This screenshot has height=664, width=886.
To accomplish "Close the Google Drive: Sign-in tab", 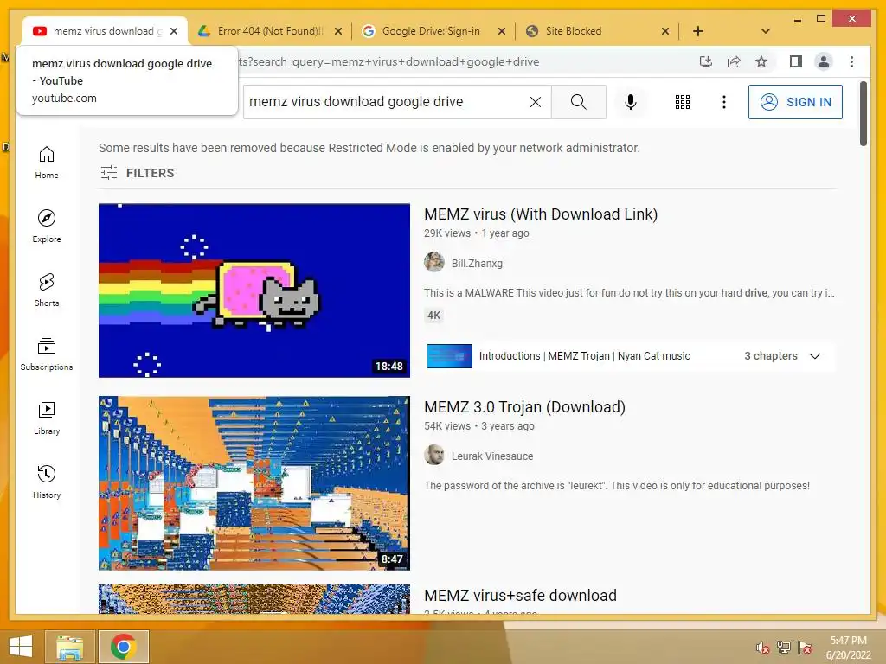I will (x=501, y=31).
